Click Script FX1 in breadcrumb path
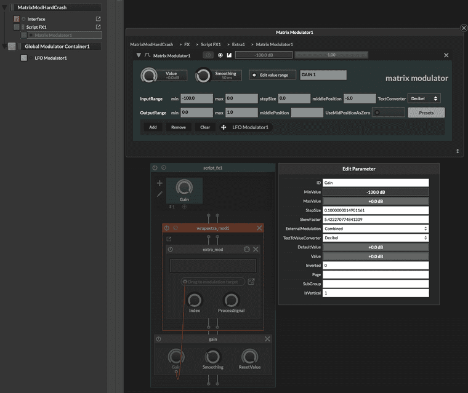The height and width of the screenshot is (393, 468). [x=211, y=44]
